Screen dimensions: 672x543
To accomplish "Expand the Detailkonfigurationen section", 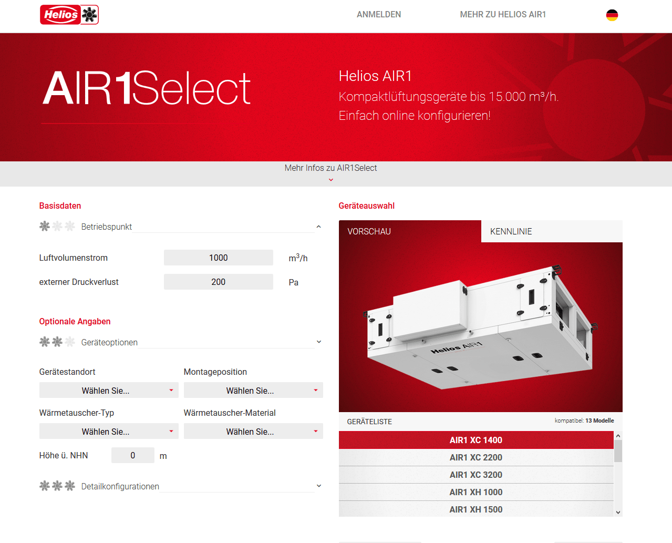I will tap(318, 486).
